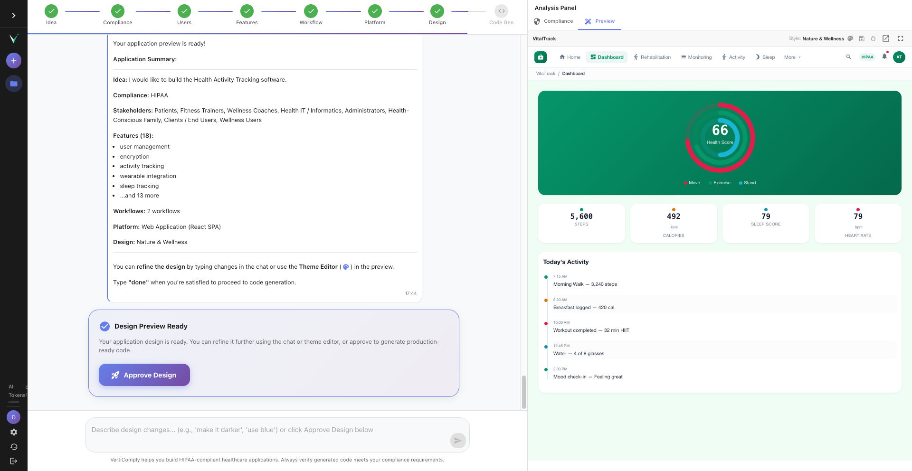The image size is (912, 471).
Task: Collapse the left sidebar with the arrow
Action: point(14,15)
